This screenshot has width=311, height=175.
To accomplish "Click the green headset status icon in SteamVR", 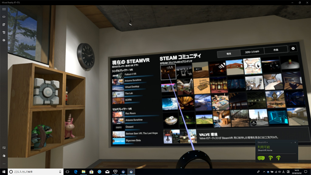I will [261, 158].
